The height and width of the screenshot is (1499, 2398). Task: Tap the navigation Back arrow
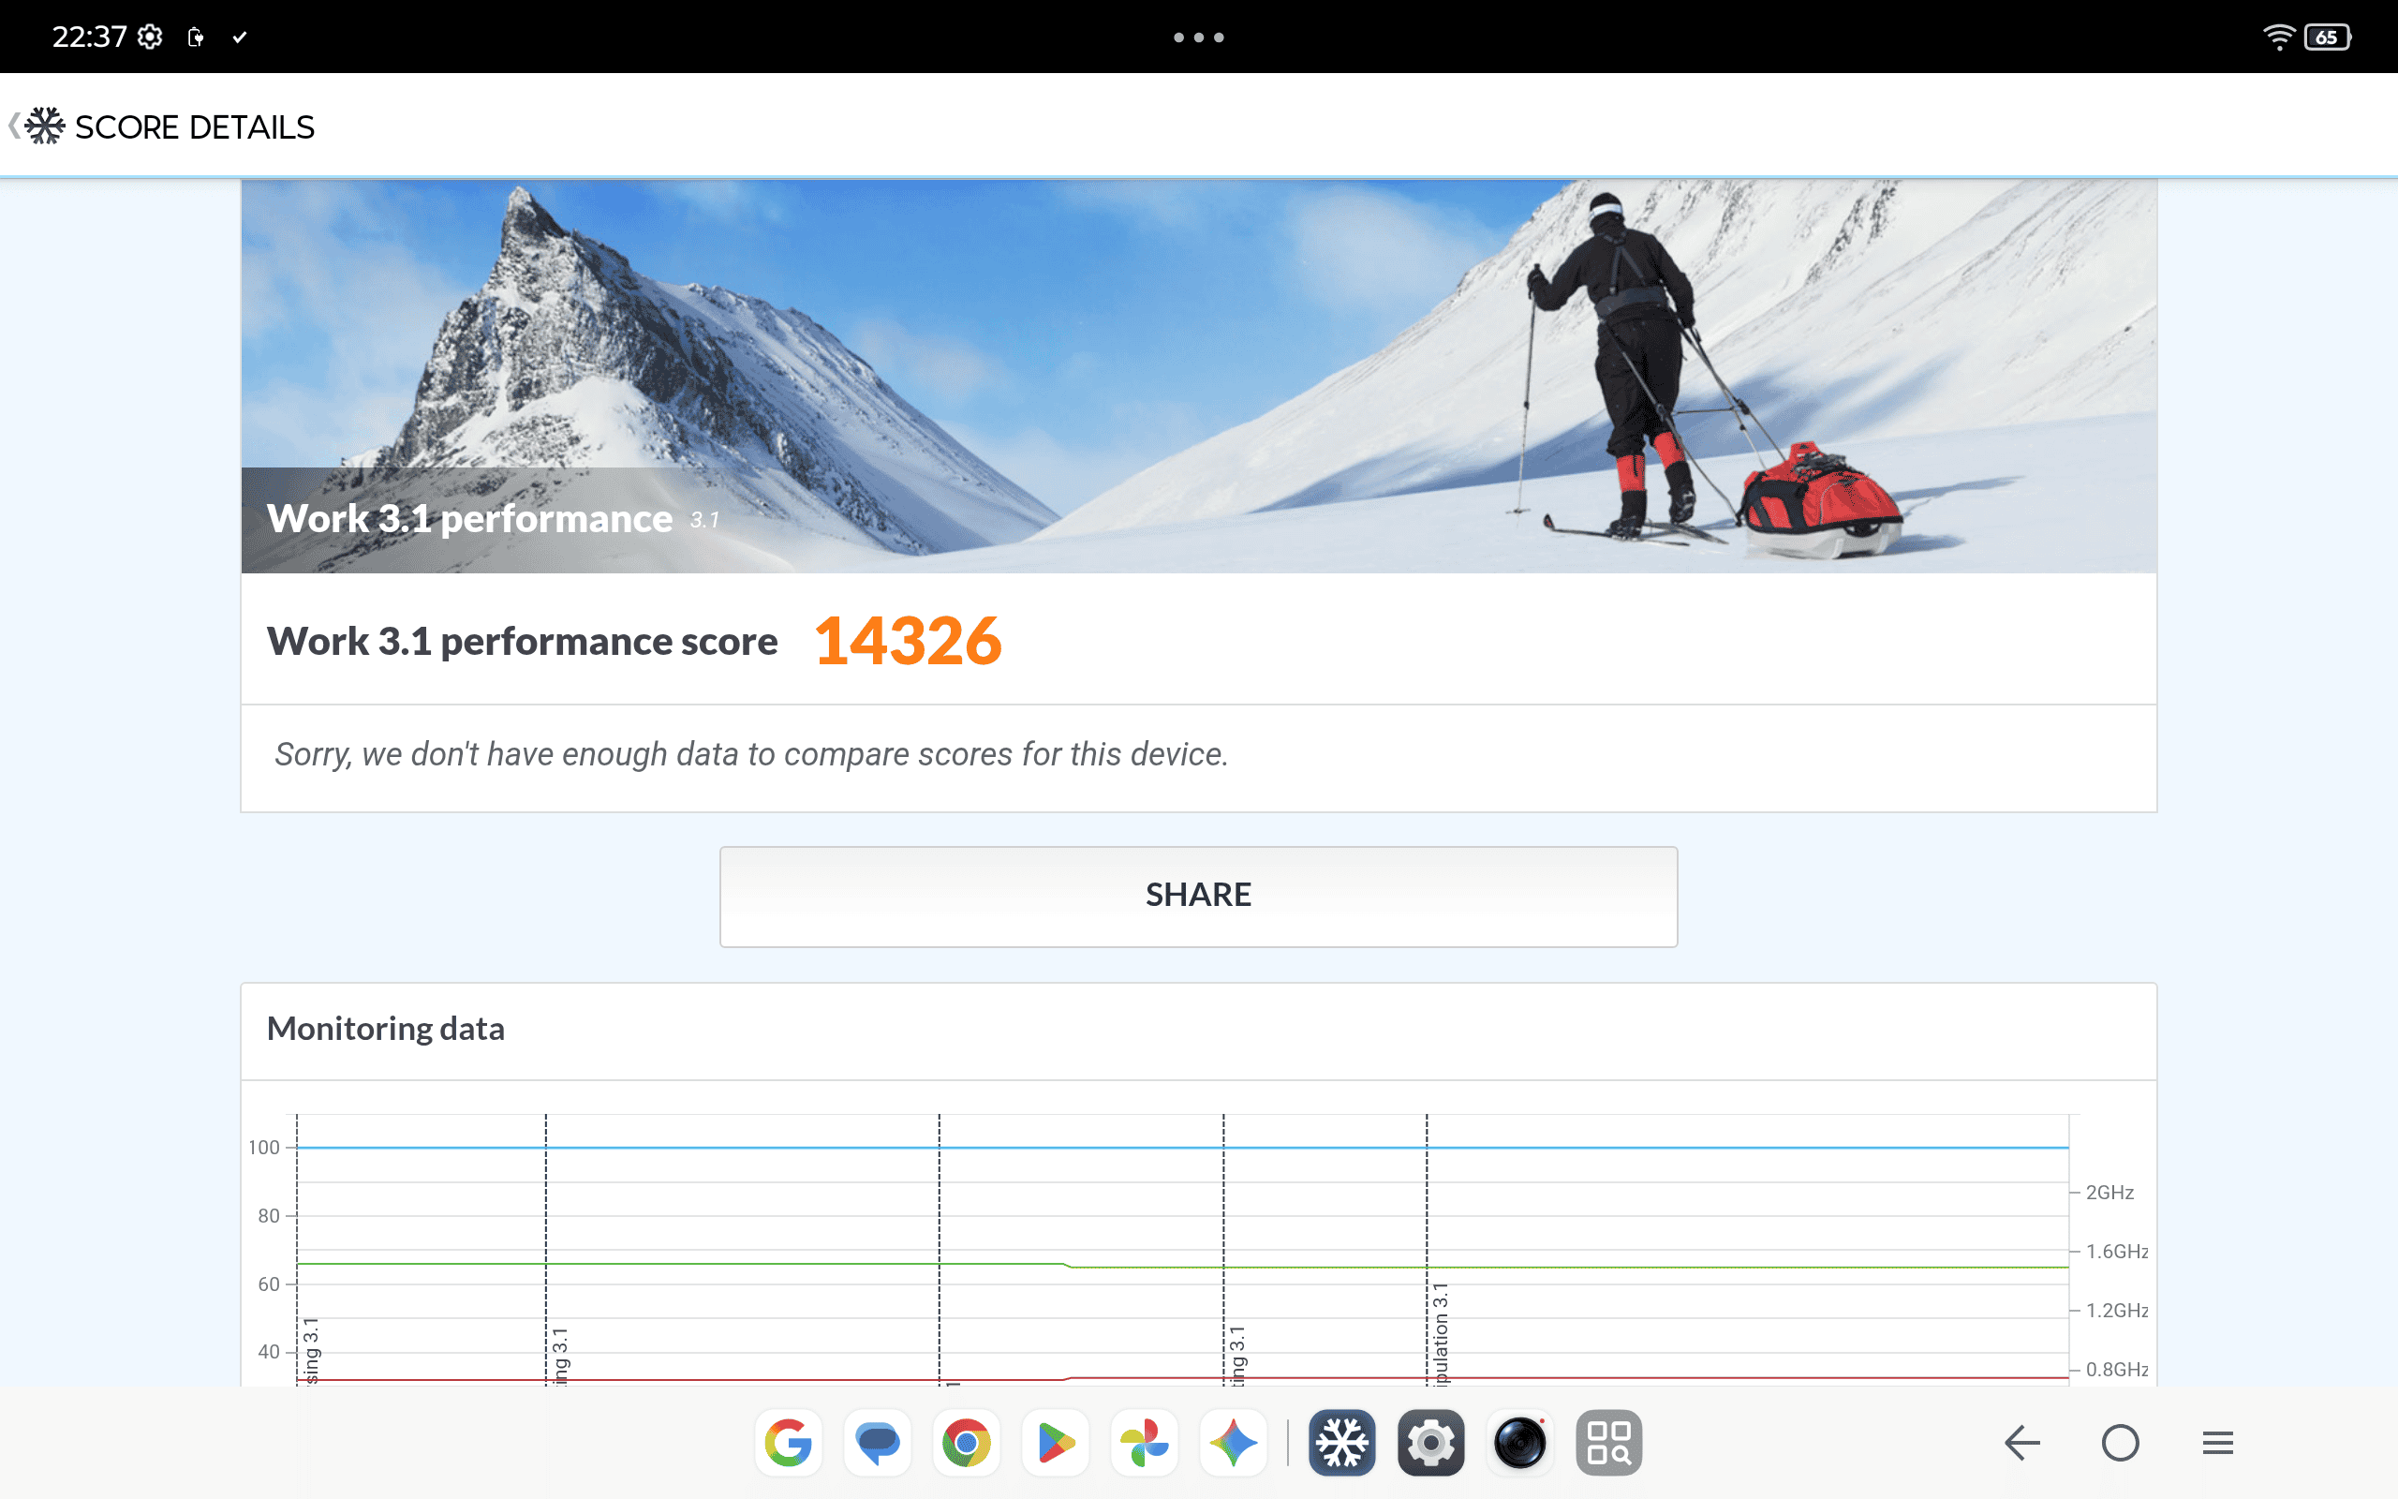pyautogui.click(x=2021, y=1443)
